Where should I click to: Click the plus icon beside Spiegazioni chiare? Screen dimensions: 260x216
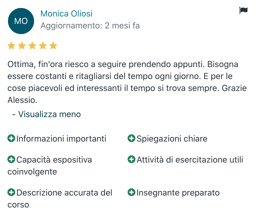pyautogui.click(x=132, y=138)
